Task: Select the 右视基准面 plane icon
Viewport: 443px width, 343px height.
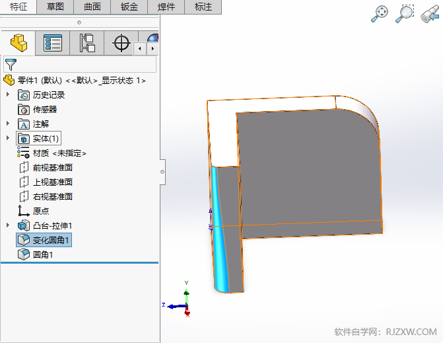Action: coord(24,196)
